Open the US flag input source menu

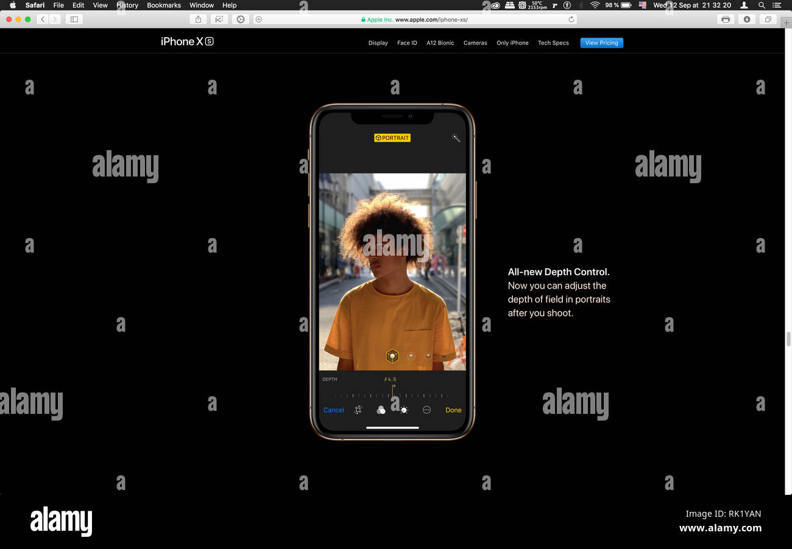tap(643, 5)
